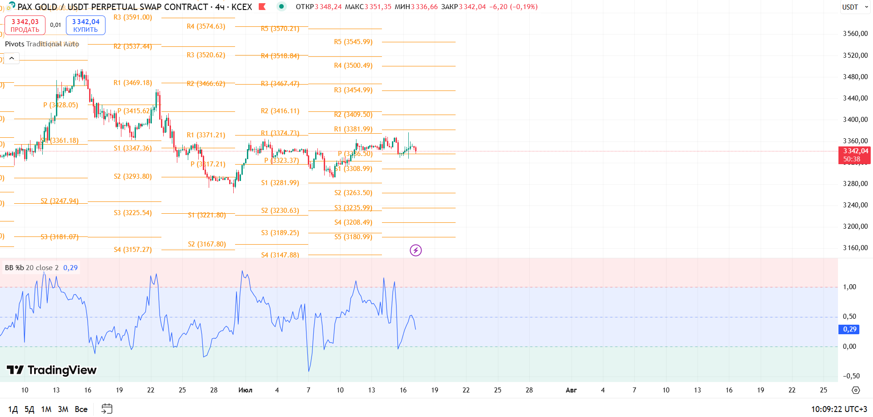Set the range to 1М
Viewport: 873px width, 417px height.
click(x=46, y=409)
